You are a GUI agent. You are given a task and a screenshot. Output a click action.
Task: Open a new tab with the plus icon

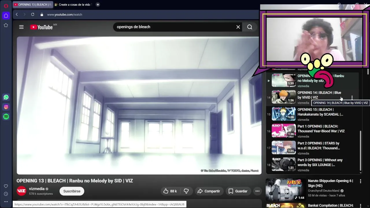(98, 5)
